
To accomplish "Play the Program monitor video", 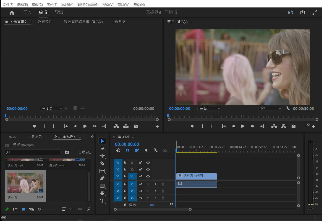I will 243,126.
